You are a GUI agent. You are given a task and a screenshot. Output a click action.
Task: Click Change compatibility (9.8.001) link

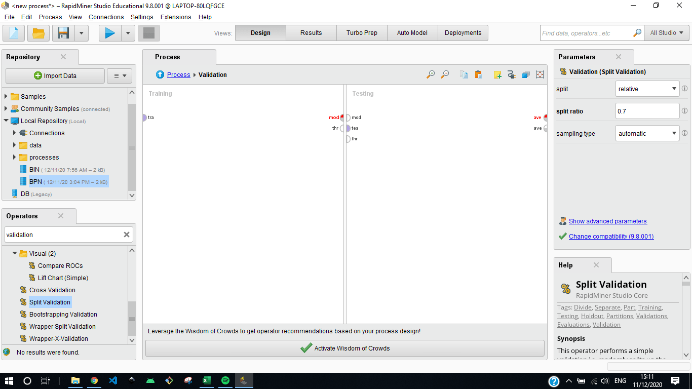[x=611, y=237]
